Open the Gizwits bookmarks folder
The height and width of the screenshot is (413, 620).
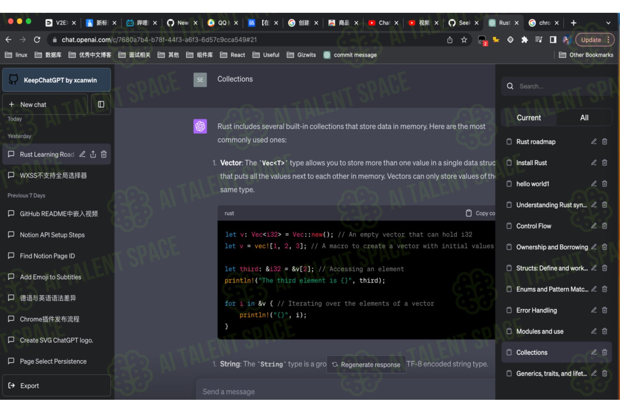301,55
